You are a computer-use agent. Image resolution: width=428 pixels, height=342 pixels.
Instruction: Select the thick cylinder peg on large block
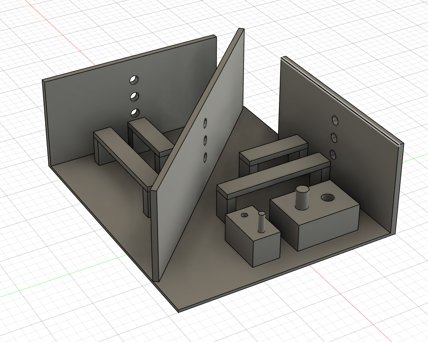pos(302,198)
